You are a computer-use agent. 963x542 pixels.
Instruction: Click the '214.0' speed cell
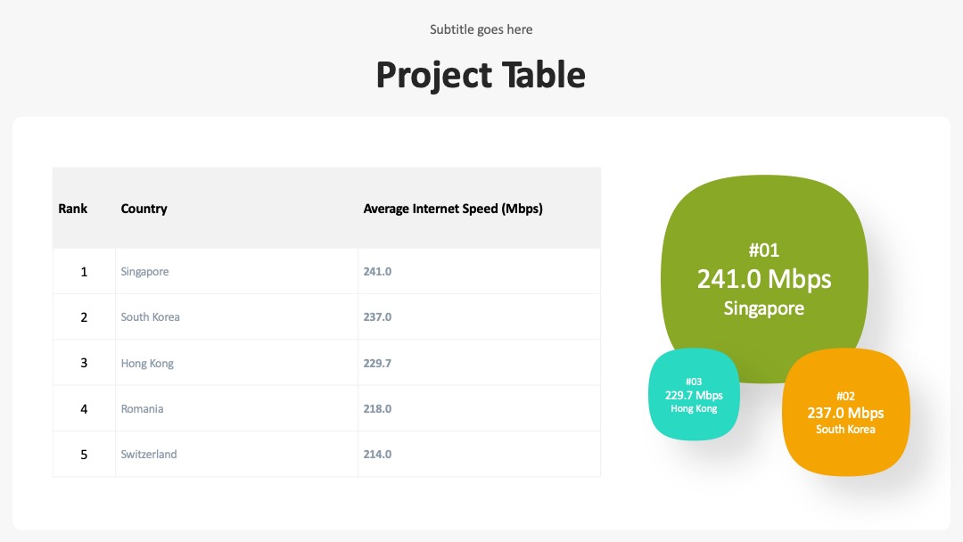click(479, 455)
